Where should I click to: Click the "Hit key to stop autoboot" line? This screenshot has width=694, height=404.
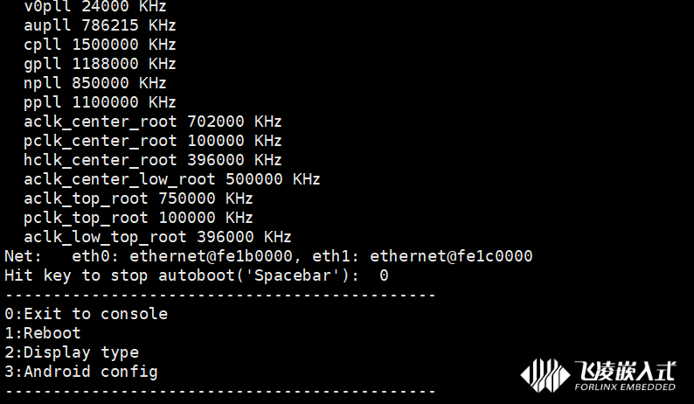(x=197, y=275)
